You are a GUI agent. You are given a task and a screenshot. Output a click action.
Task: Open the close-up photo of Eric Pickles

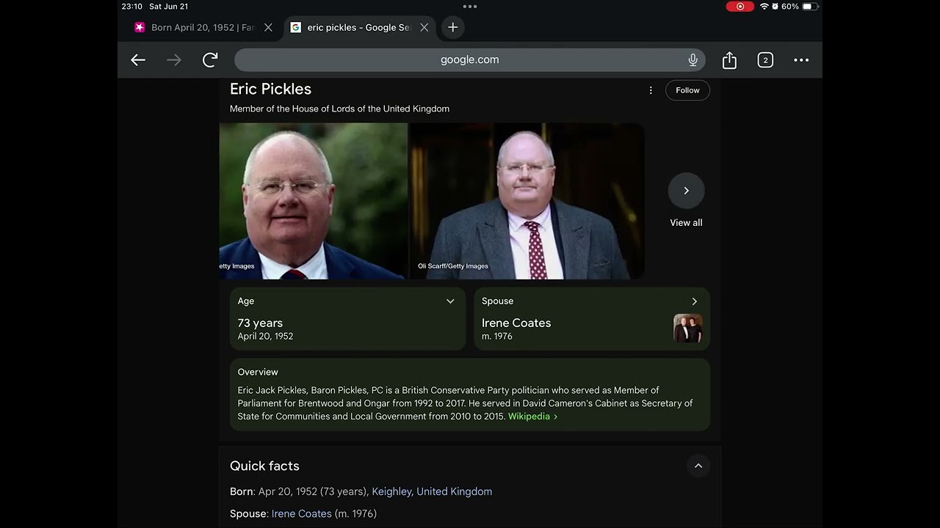(313, 201)
